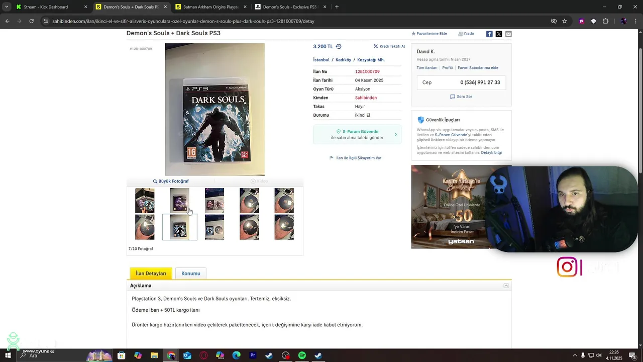Expand S-Param Güvende arrow

[396, 134]
